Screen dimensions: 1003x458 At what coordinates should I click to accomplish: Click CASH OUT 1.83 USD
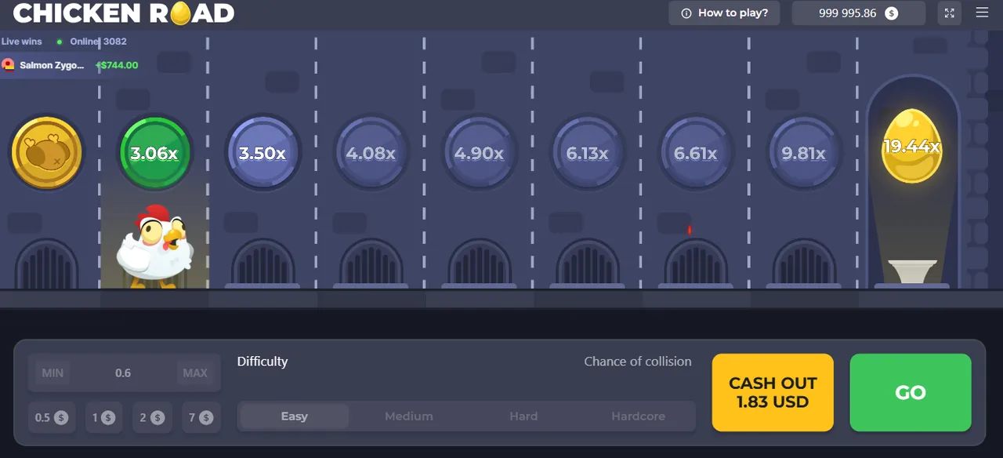[x=773, y=392]
